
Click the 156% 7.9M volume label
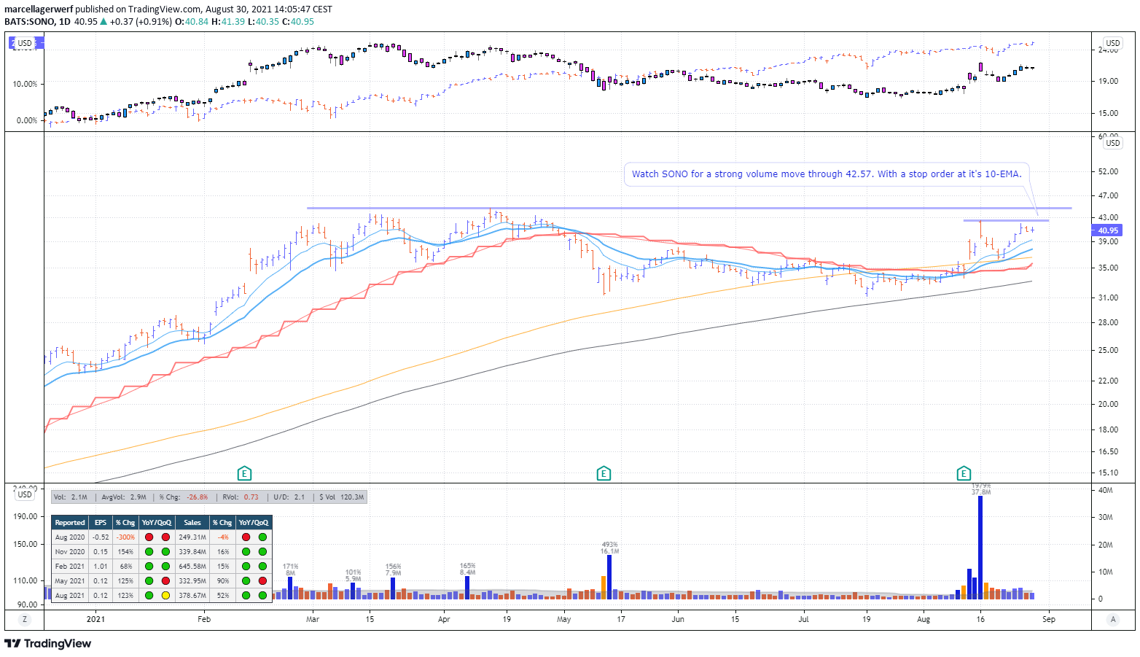click(x=393, y=569)
